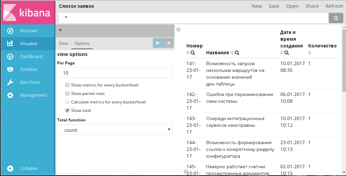Viewport: 346px width, 176px height.
Task: Click the Список заявок visualization title
Action: click(x=76, y=6)
